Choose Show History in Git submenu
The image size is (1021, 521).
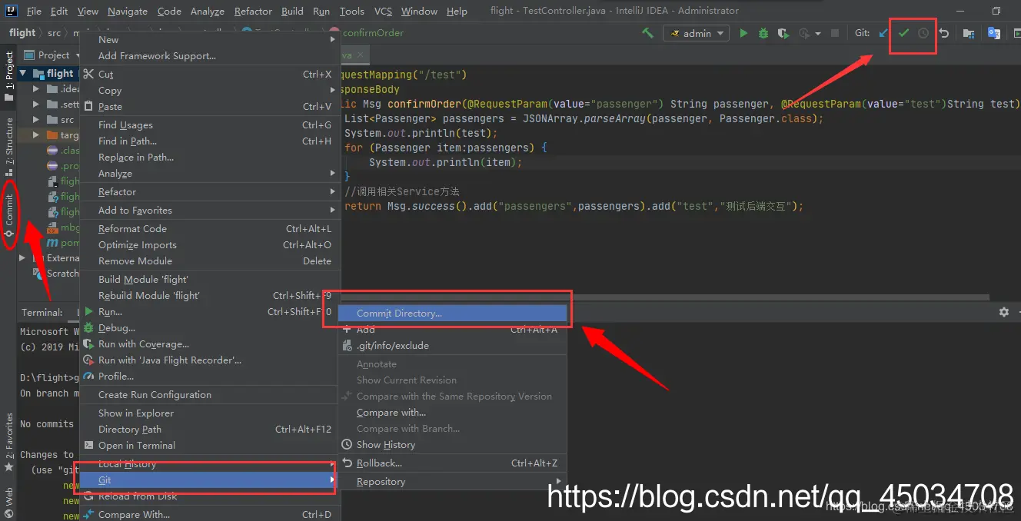[453, 444]
